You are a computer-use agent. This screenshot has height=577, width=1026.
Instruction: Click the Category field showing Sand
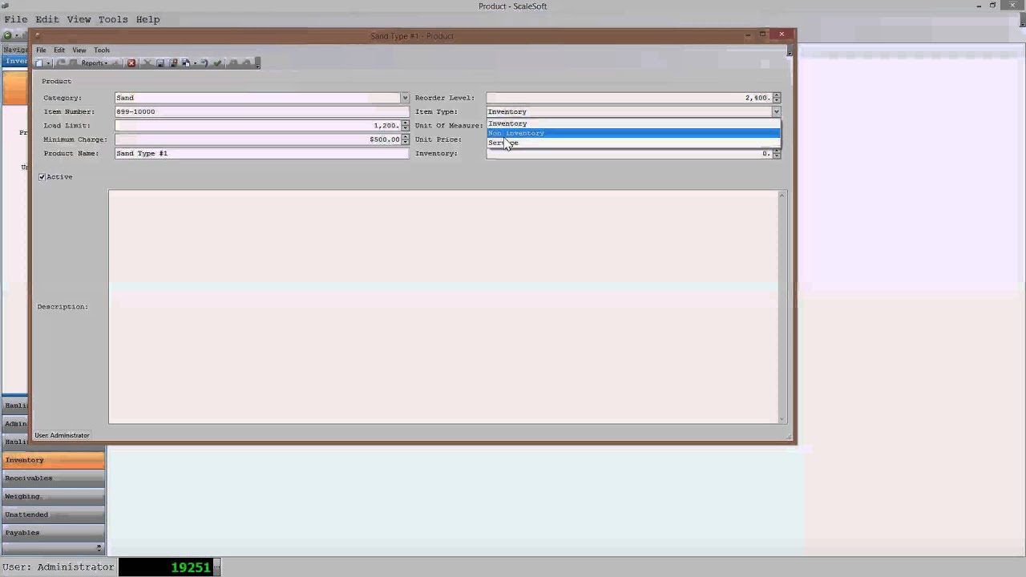257,98
